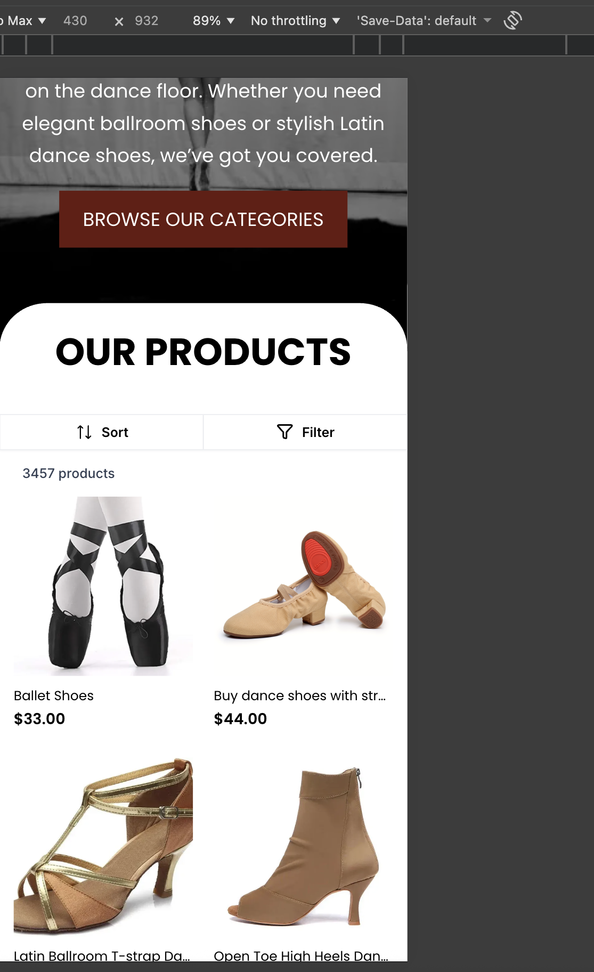This screenshot has height=972, width=594.
Task: Open the Filter options button
Action: [305, 432]
